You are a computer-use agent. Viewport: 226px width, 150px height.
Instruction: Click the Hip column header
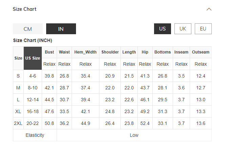point(145,52)
